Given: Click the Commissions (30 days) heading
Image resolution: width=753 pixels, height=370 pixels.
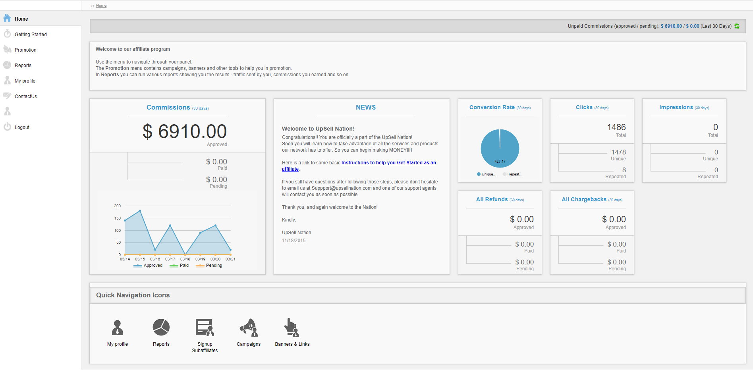Looking at the screenshot, I should (178, 108).
